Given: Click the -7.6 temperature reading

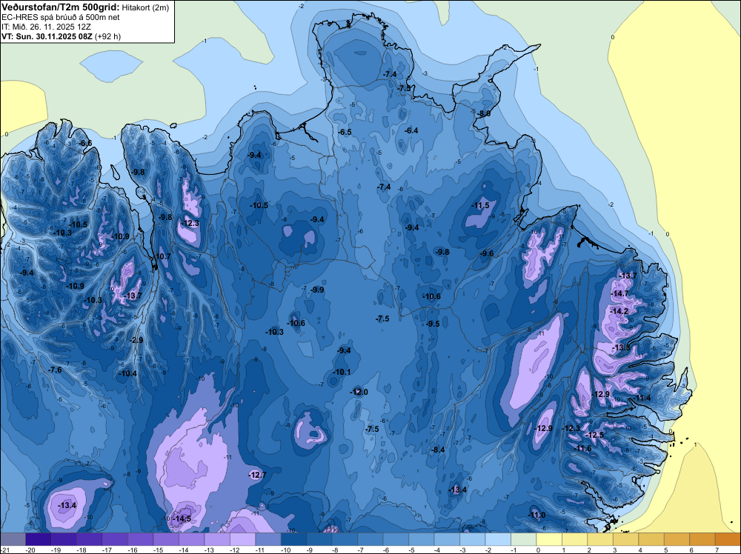Looking at the screenshot, I should (56, 370).
